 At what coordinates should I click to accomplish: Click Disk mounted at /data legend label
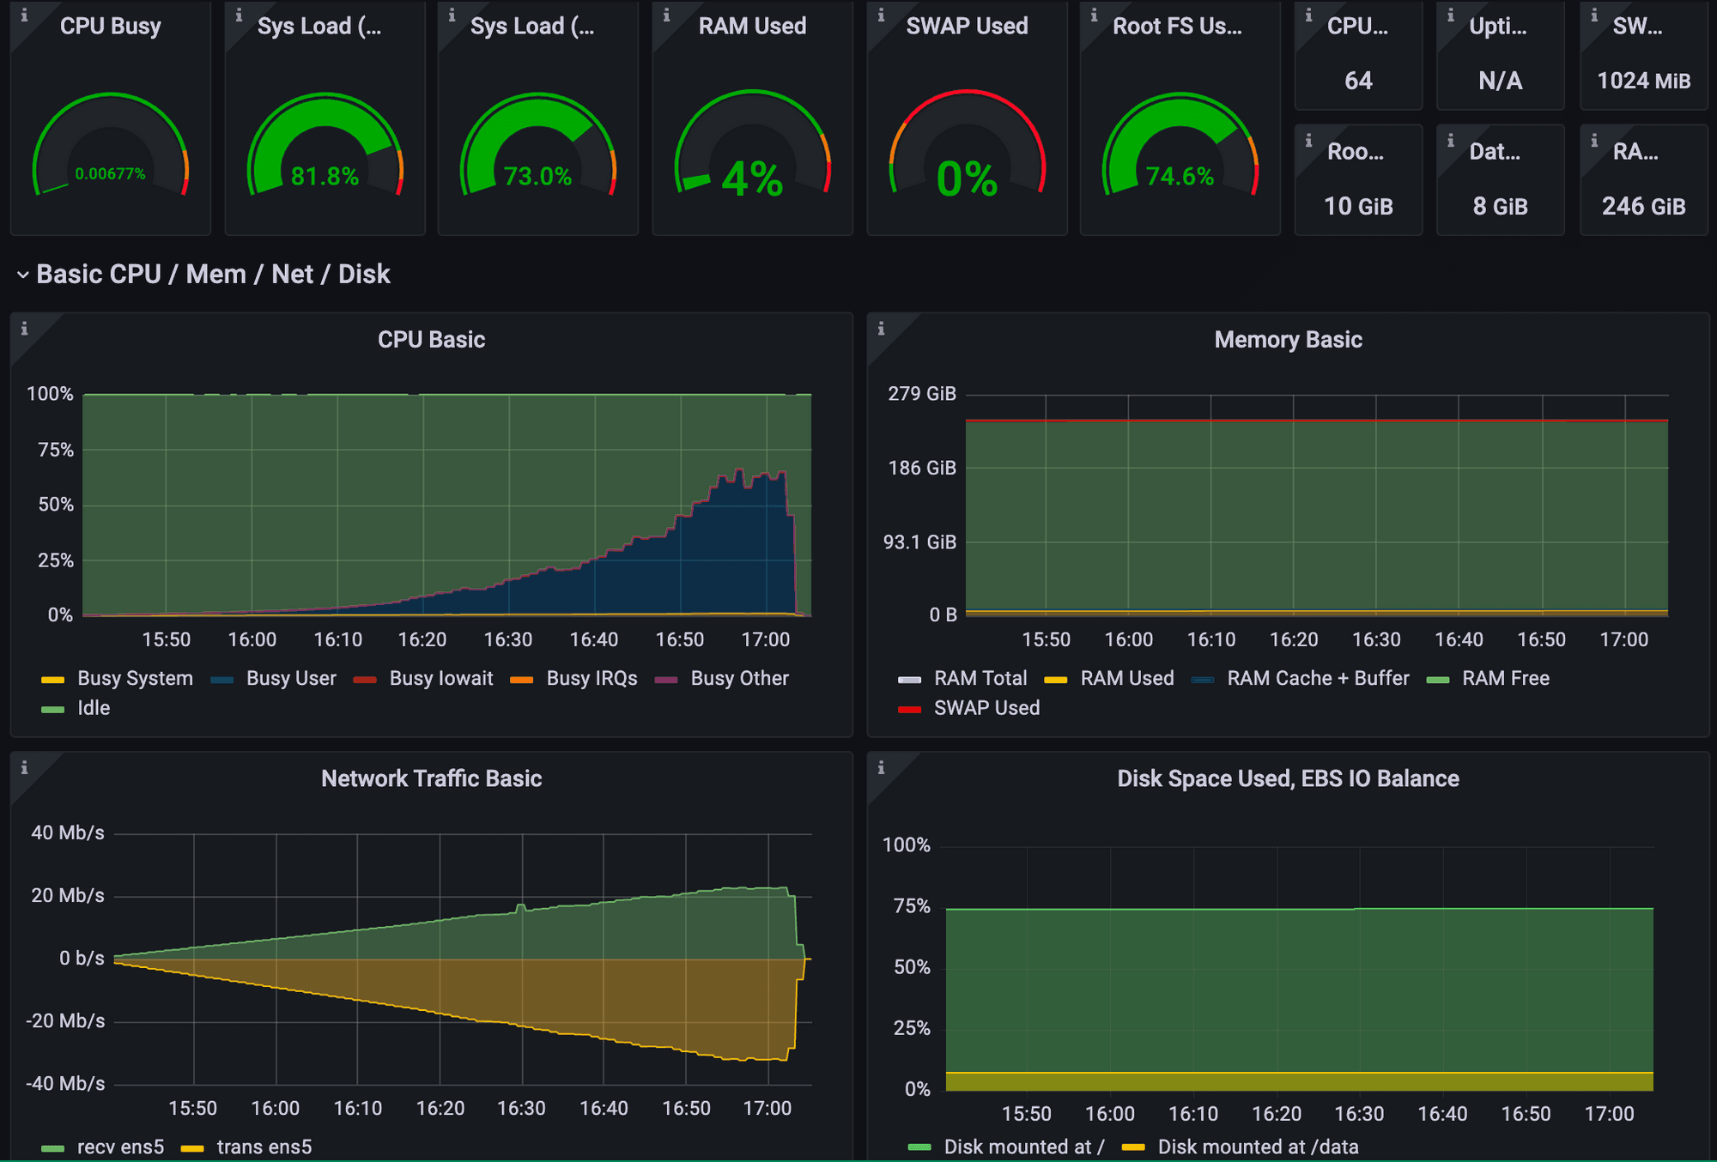[1258, 1147]
